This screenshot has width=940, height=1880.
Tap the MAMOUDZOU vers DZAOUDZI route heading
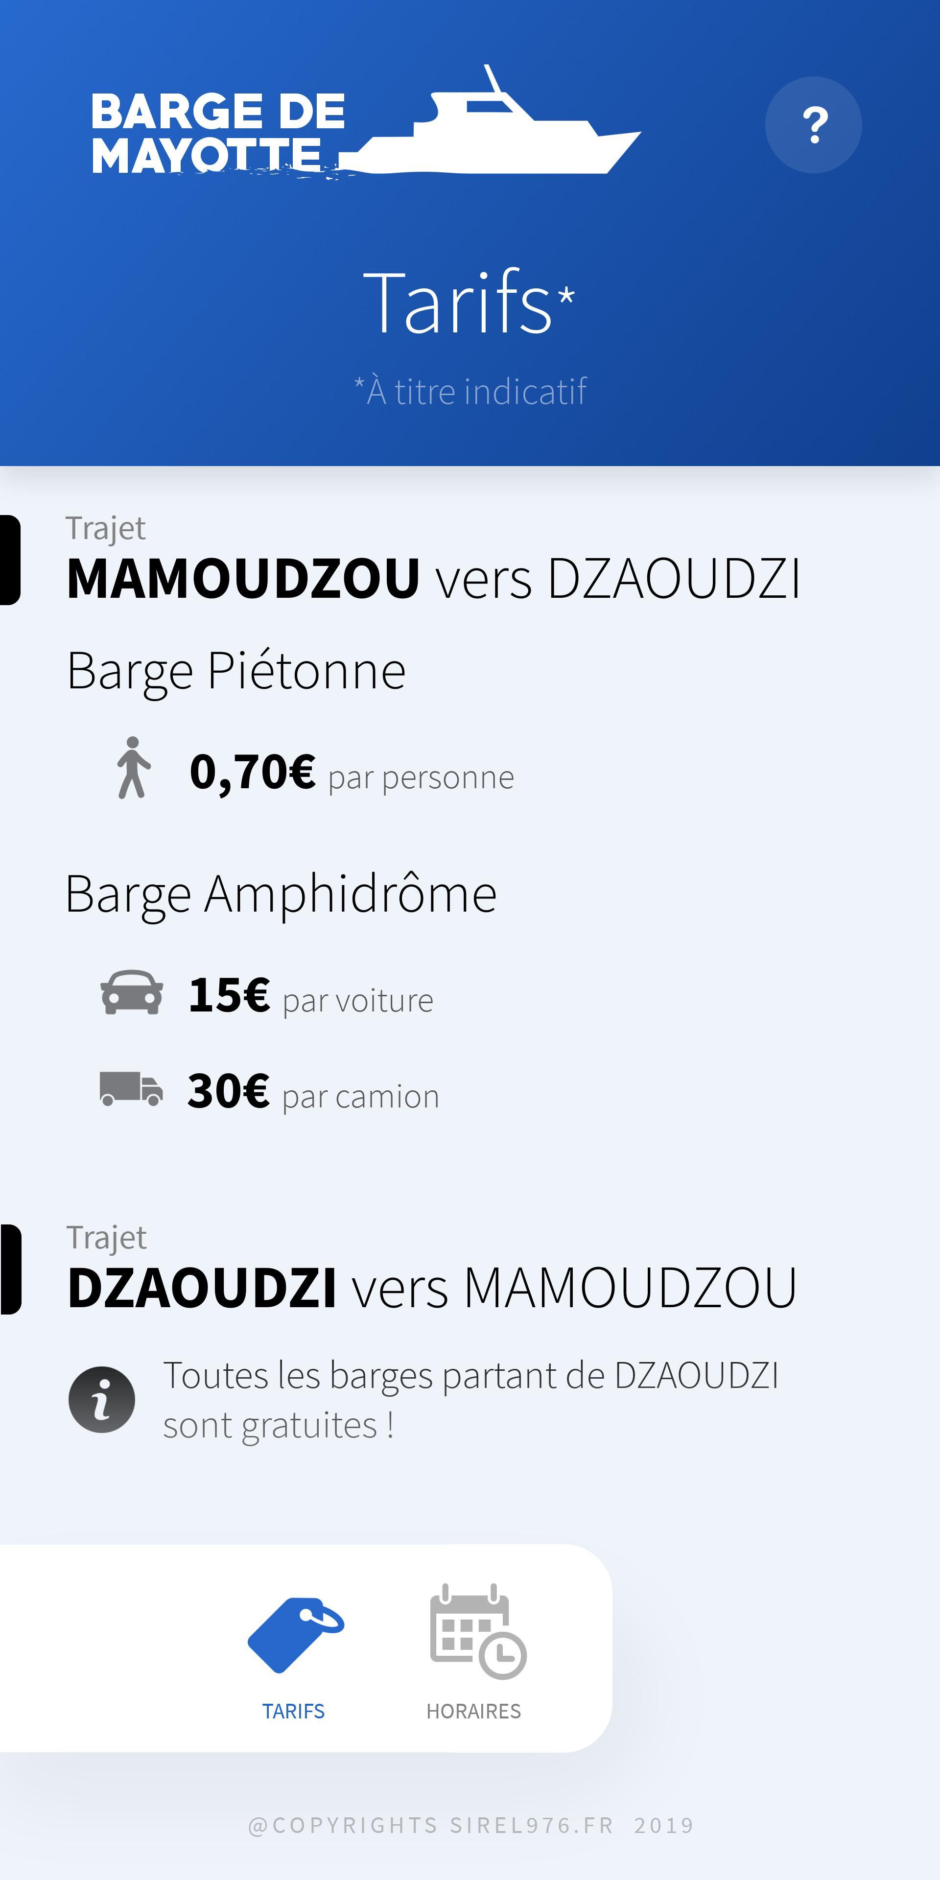point(433,579)
